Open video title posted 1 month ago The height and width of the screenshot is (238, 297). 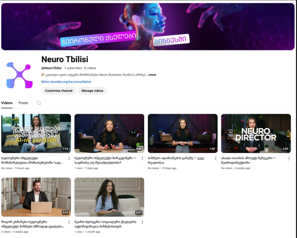(x=105, y=224)
